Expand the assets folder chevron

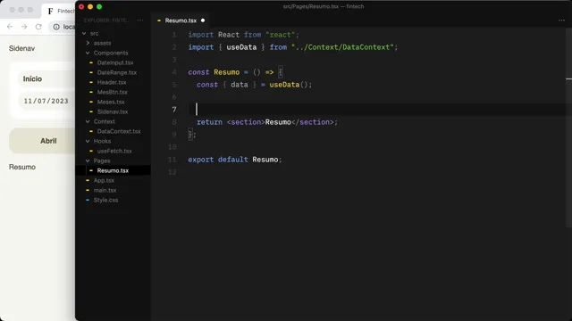click(x=88, y=43)
